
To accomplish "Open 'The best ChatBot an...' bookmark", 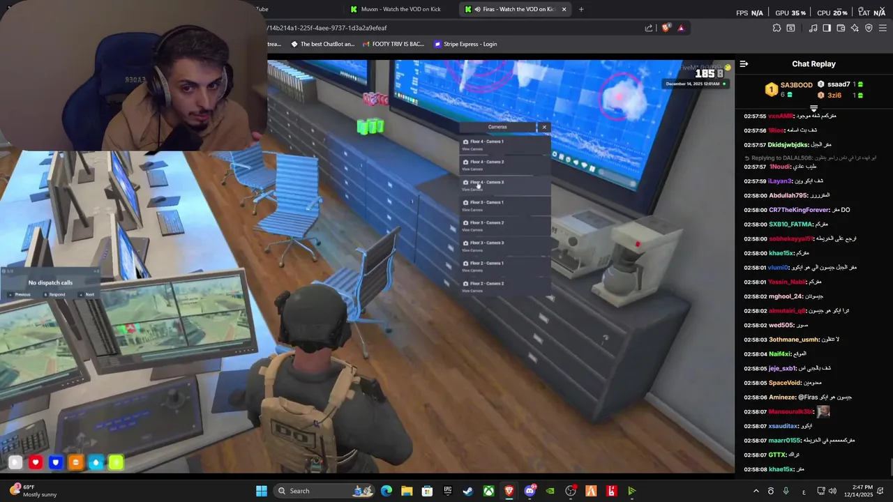I will pyautogui.click(x=322, y=44).
